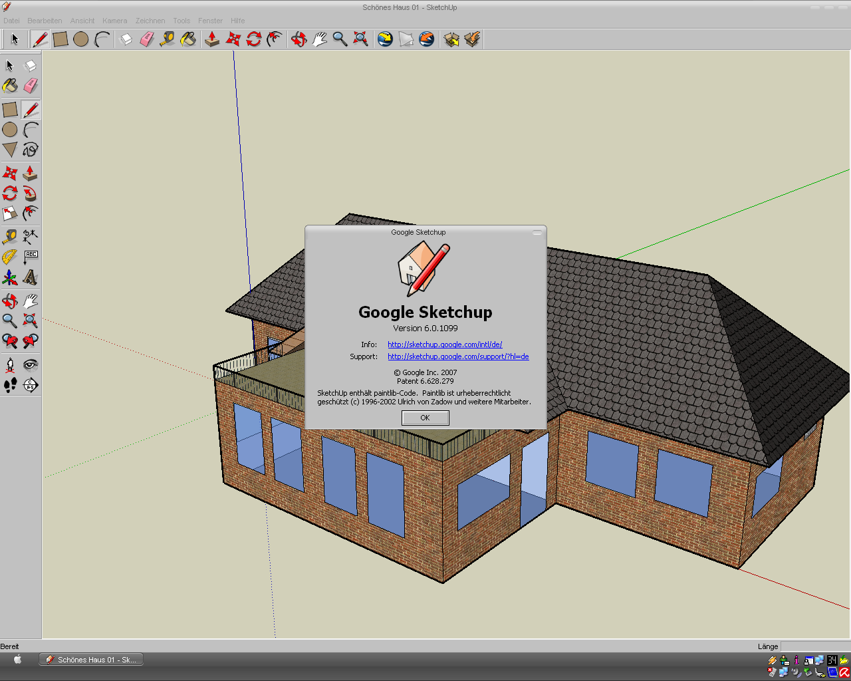Open the Hilfe menu

238,21
